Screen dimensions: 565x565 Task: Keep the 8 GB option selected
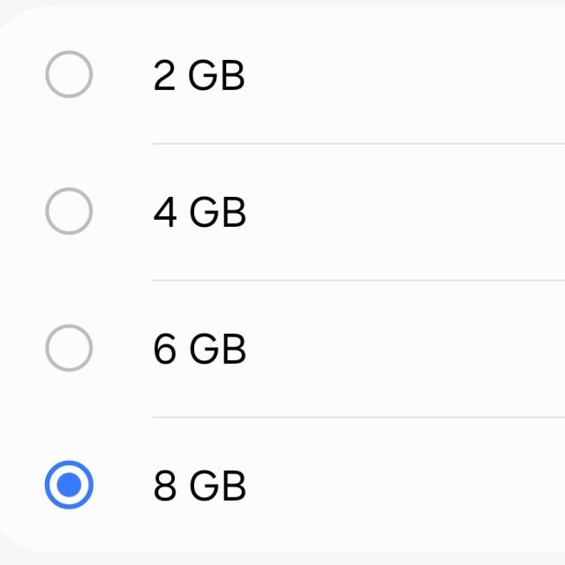point(69,485)
